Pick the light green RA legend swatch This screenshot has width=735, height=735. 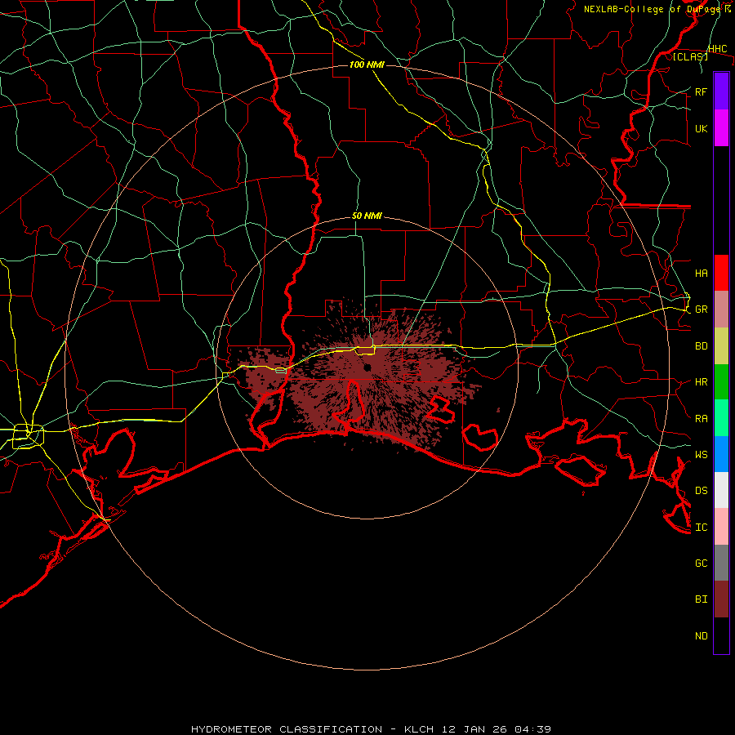[x=721, y=418]
